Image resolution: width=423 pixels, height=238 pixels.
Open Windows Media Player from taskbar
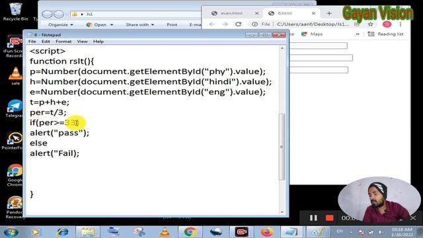pyautogui.click(x=36, y=232)
